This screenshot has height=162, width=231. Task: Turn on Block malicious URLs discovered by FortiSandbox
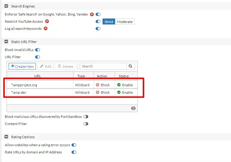(x=86, y=117)
